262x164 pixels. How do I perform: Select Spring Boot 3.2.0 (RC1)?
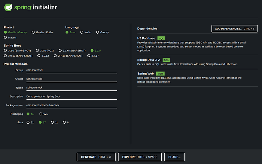(45, 50)
